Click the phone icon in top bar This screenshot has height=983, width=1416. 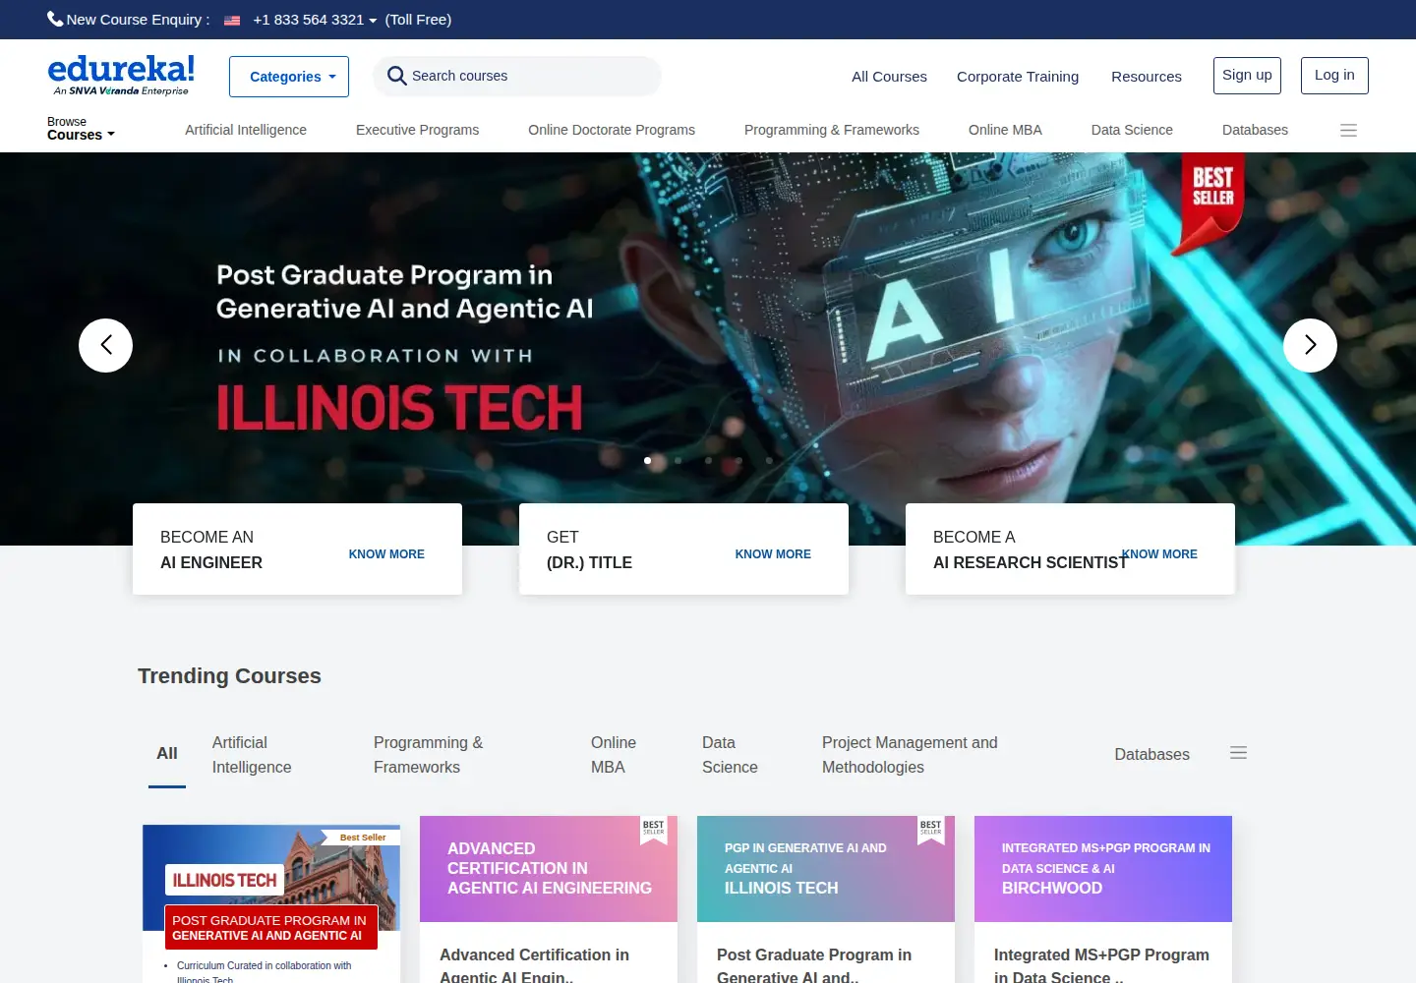point(55,19)
